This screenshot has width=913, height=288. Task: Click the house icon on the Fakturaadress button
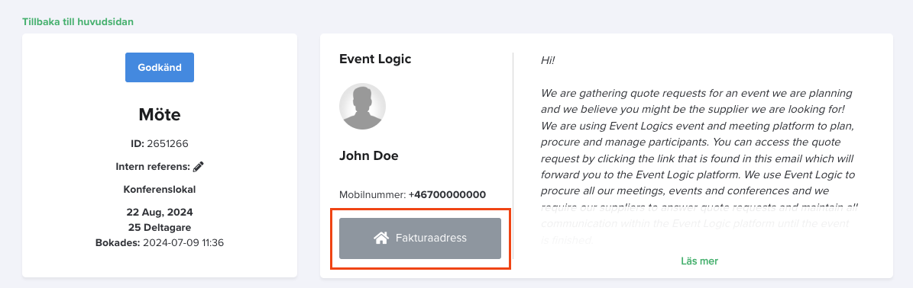click(x=381, y=238)
